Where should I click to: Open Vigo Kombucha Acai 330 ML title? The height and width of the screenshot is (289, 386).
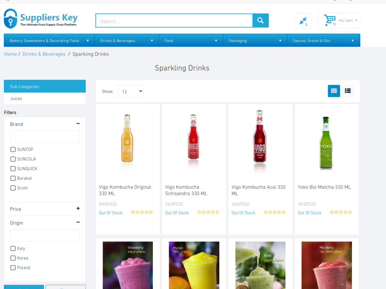[x=259, y=190]
